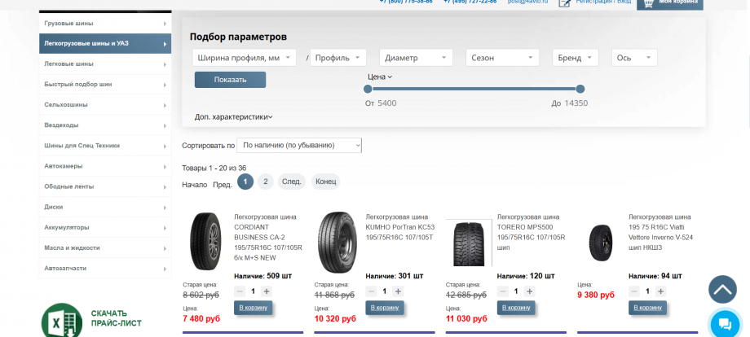The image size is (750, 337).
Task: Increase quantity for CORDIANT BUSINESS CA-2 tire
Action: pos(267,291)
